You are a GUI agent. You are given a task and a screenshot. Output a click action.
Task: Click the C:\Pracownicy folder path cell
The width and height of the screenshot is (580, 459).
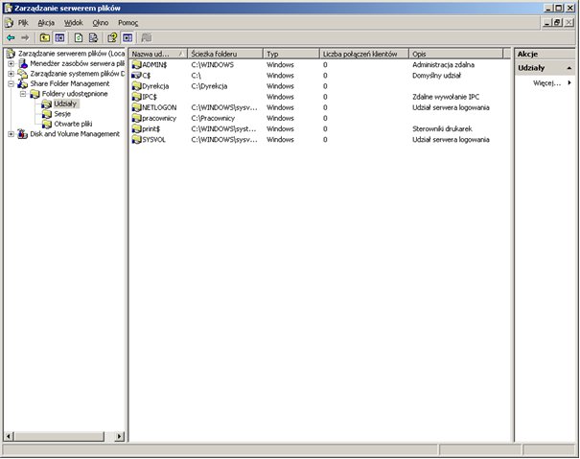(213, 119)
